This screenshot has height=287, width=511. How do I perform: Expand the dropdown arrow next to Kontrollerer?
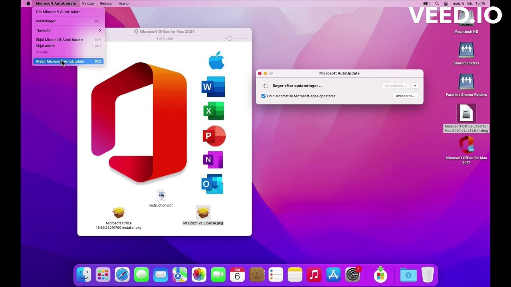click(415, 86)
